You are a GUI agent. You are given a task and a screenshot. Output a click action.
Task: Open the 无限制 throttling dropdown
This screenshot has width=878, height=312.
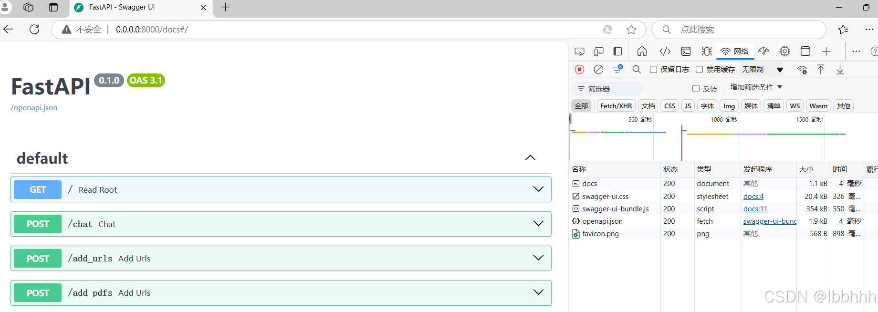(x=762, y=70)
